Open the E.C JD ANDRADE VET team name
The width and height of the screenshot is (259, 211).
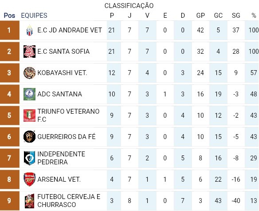[x=70, y=30]
